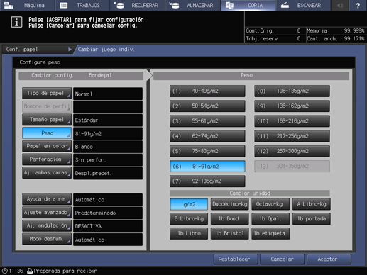Viewport: 367px width, 275px height.
Task: Choose the lb Libro unit
Action: (189, 233)
